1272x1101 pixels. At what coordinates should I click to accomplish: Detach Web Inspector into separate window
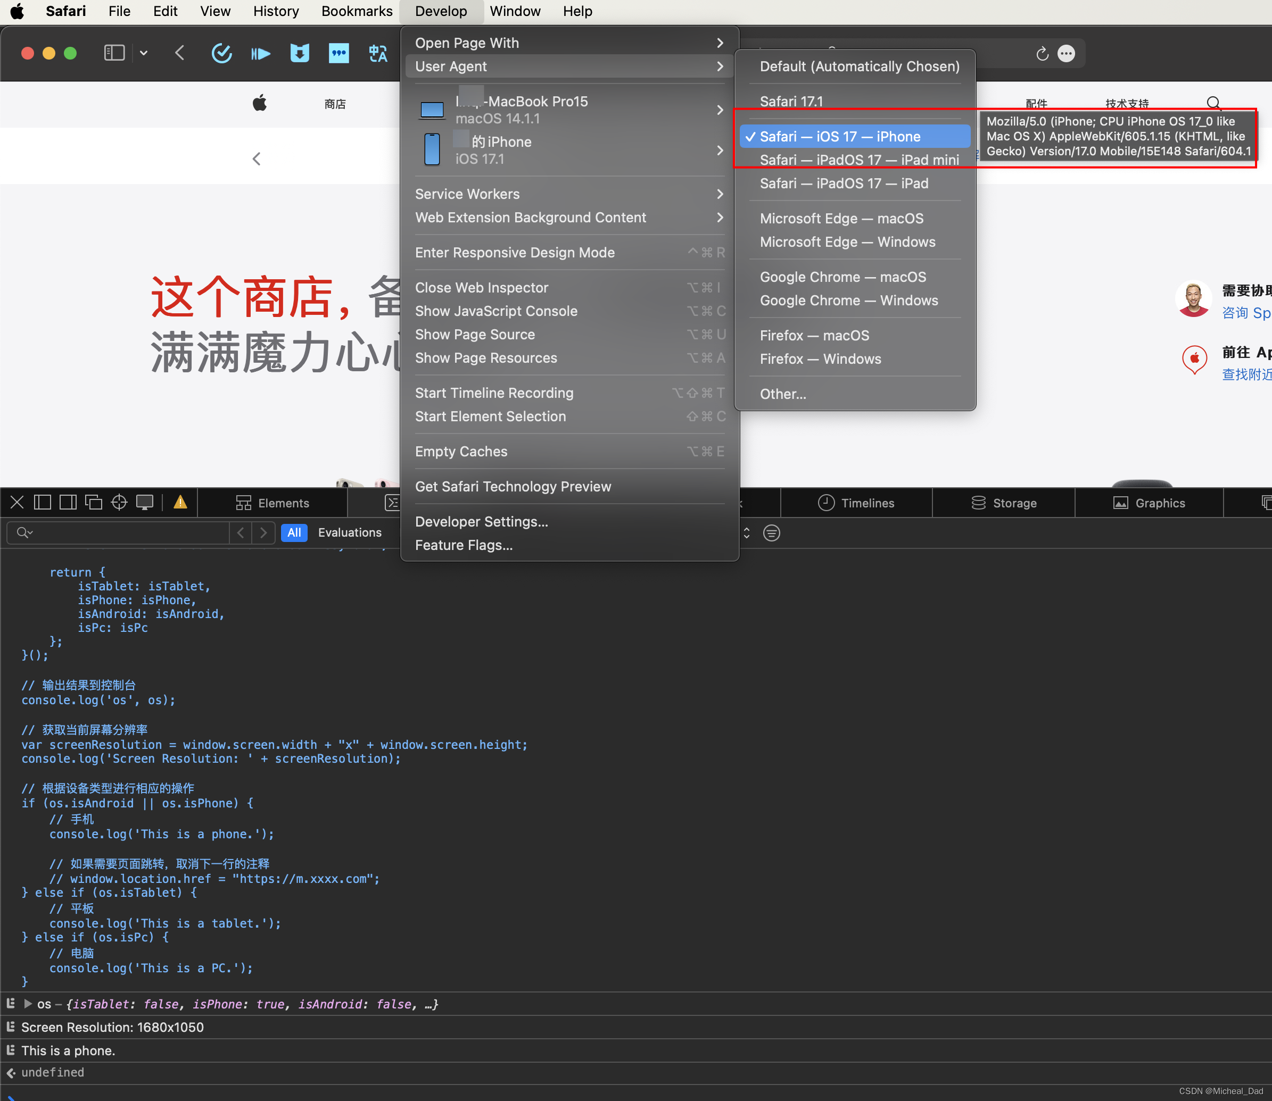(x=94, y=503)
